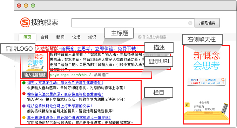Open the 新闻 tab
Viewport: 237px width, 128px height.
[60, 37]
